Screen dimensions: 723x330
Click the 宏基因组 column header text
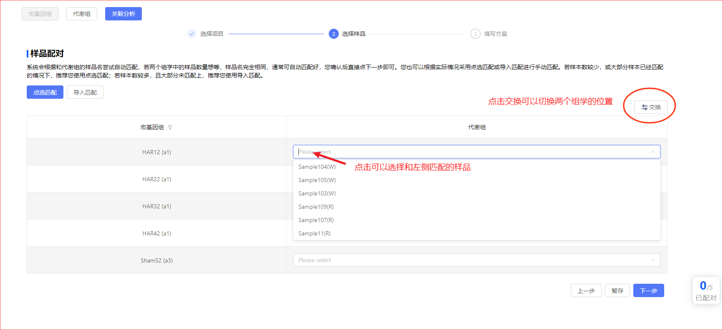point(152,127)
